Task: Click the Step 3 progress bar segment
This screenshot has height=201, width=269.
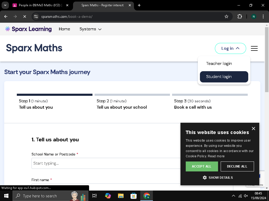Action: click(210, 95)
